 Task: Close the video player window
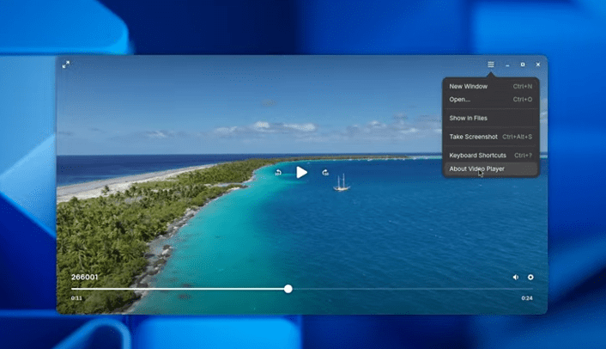(x=538, y=64)
